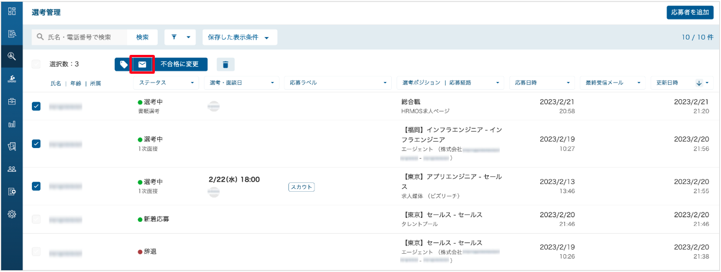Click the magnifier icon in search box

click(41, 37)
